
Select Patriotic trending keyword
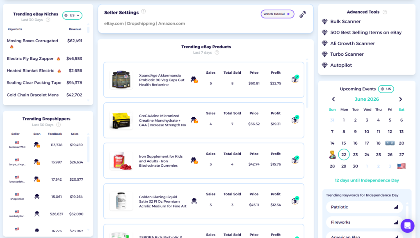(x=364, y=207)
